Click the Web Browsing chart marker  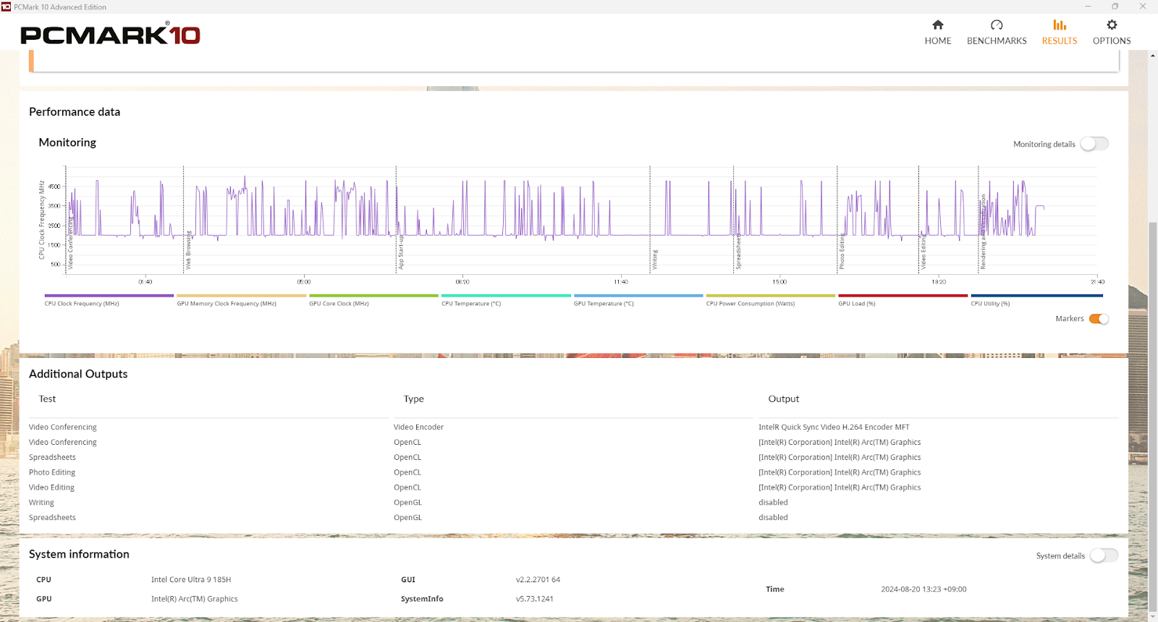188,250
